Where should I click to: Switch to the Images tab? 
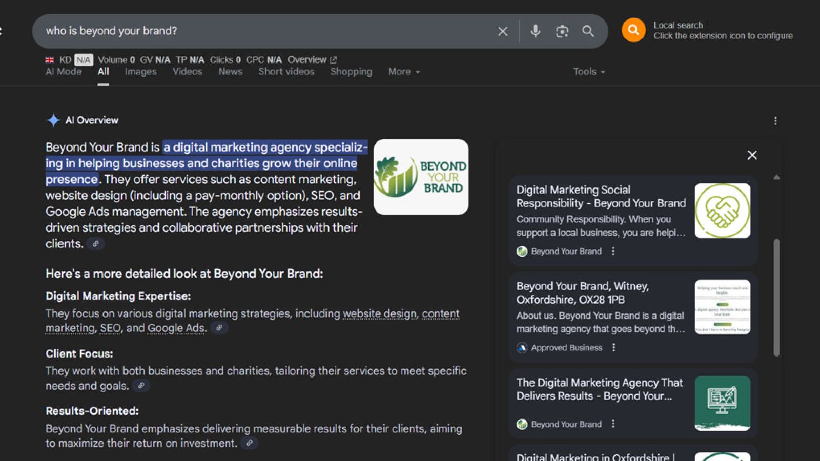[x=141, y=72]
